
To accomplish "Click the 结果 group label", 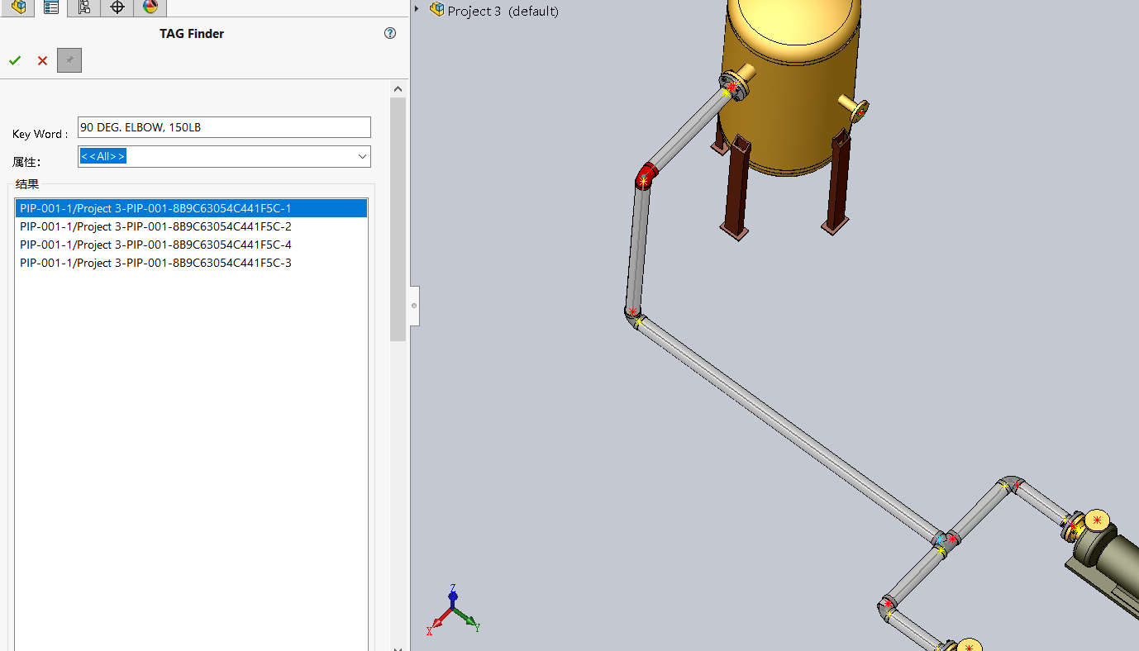I will pos(27,184).
